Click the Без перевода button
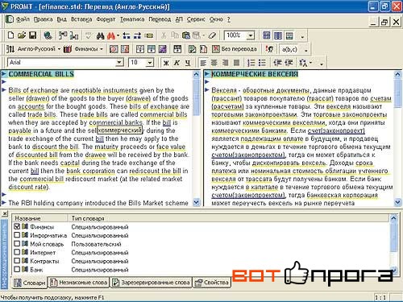This screenshot has height=302, width=403. [235, 49]
